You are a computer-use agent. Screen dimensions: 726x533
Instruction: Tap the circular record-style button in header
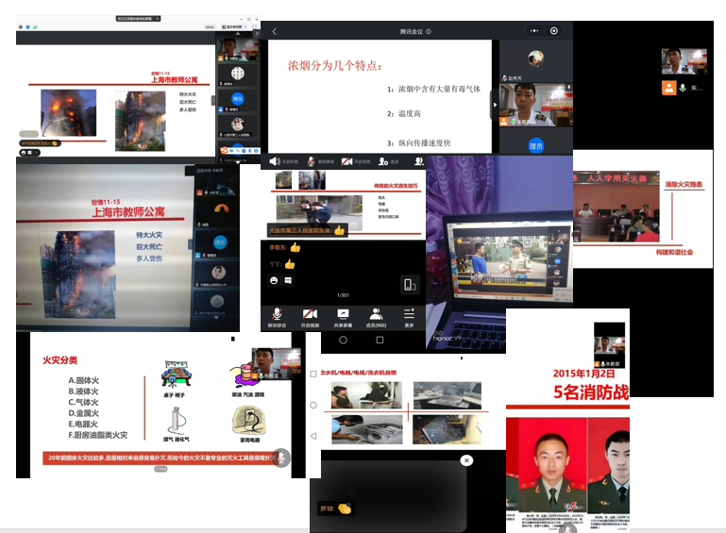[x=554, y=31]
